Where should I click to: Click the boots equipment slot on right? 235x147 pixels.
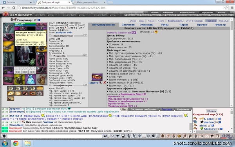[x=42, y=70]
